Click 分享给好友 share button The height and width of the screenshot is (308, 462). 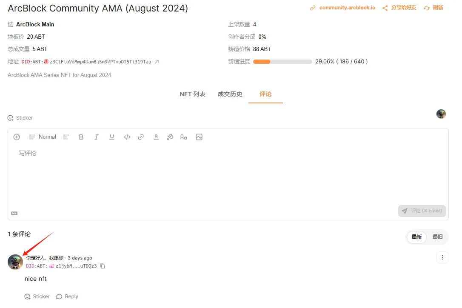coord(399,8)
